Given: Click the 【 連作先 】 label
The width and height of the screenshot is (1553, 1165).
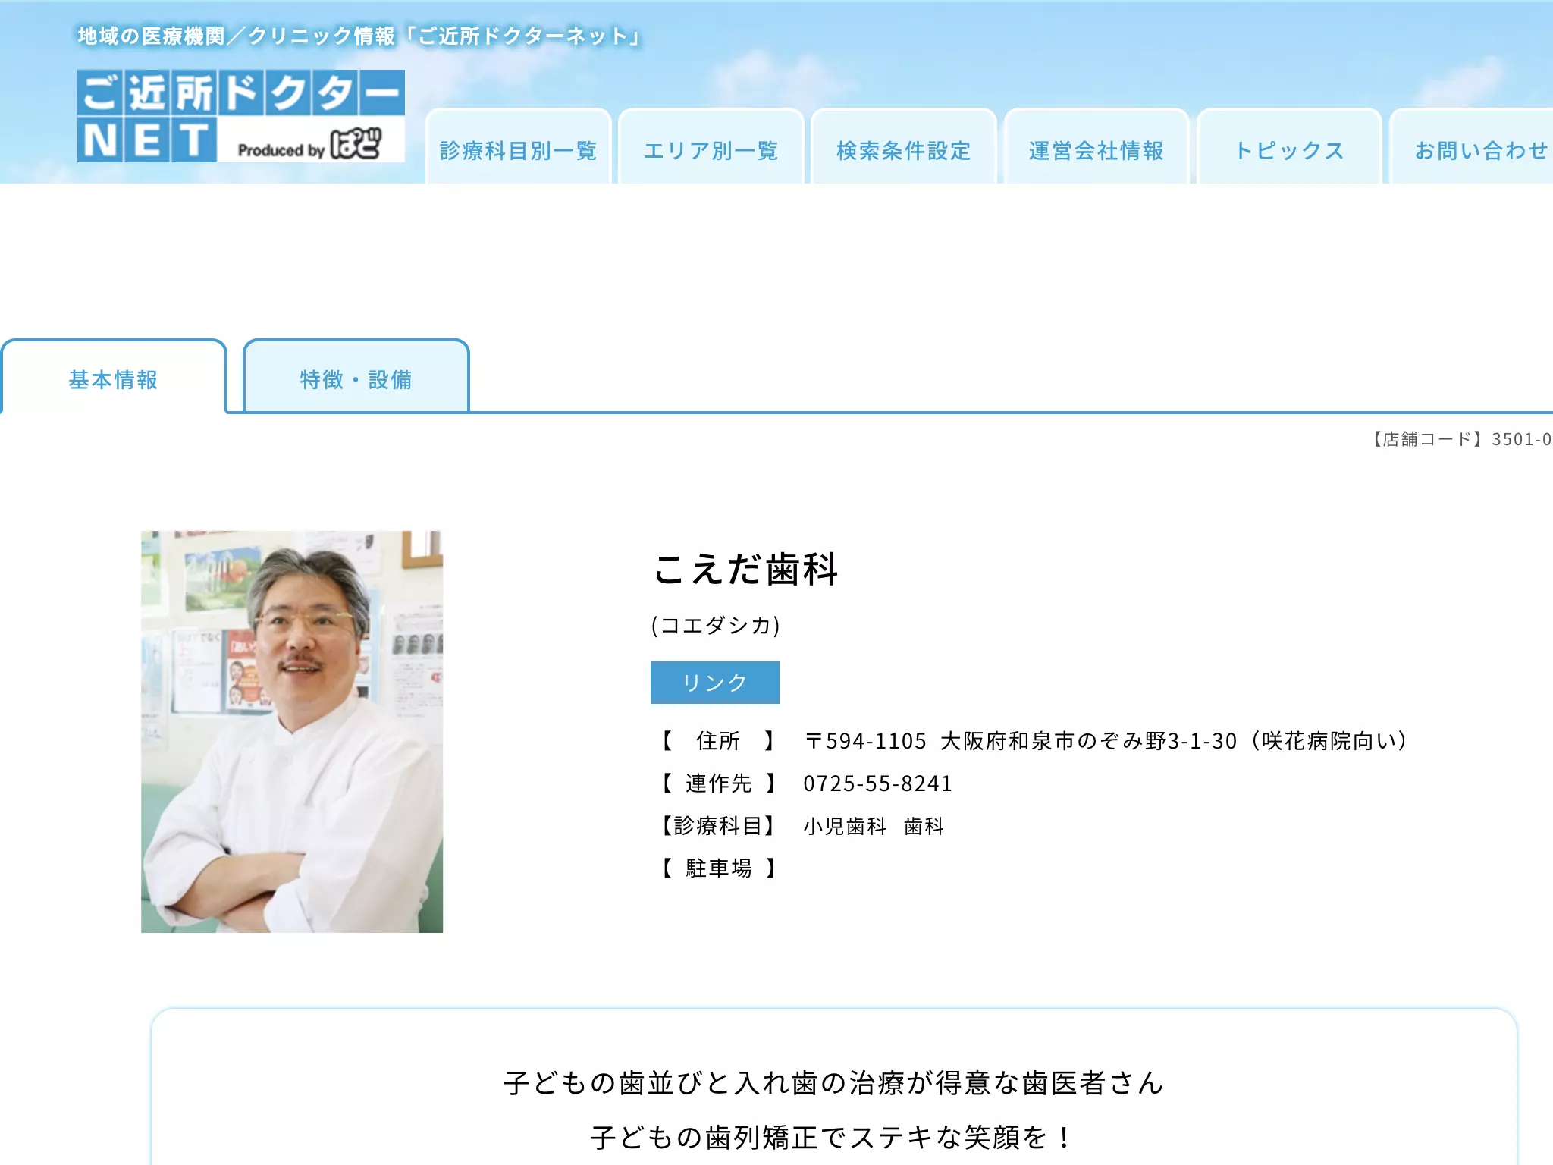Looking at the screenshot, I should tap(718, 783).
